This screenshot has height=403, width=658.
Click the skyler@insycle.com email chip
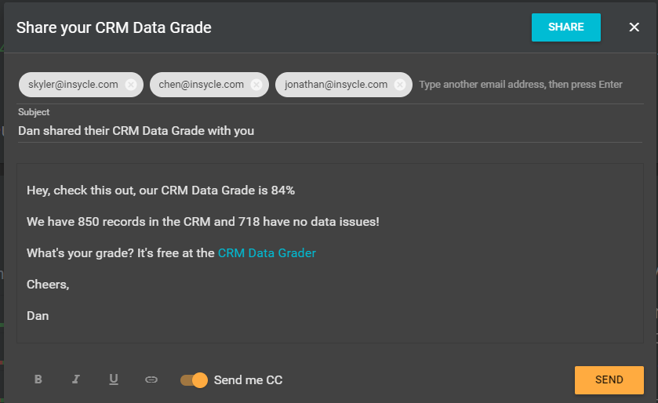click(71, 85)
